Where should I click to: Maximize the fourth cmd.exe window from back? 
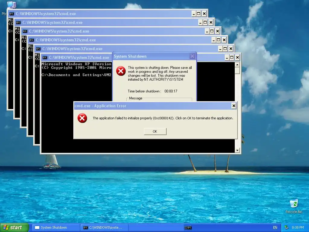218,40
